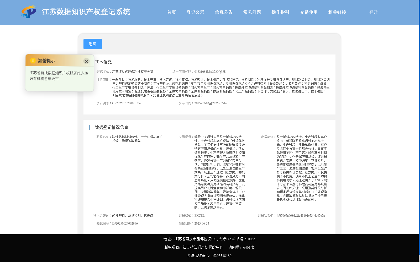Screen dimensions: 420x262
Task: Select the 业务范围 description text
Action: [221, 88]
